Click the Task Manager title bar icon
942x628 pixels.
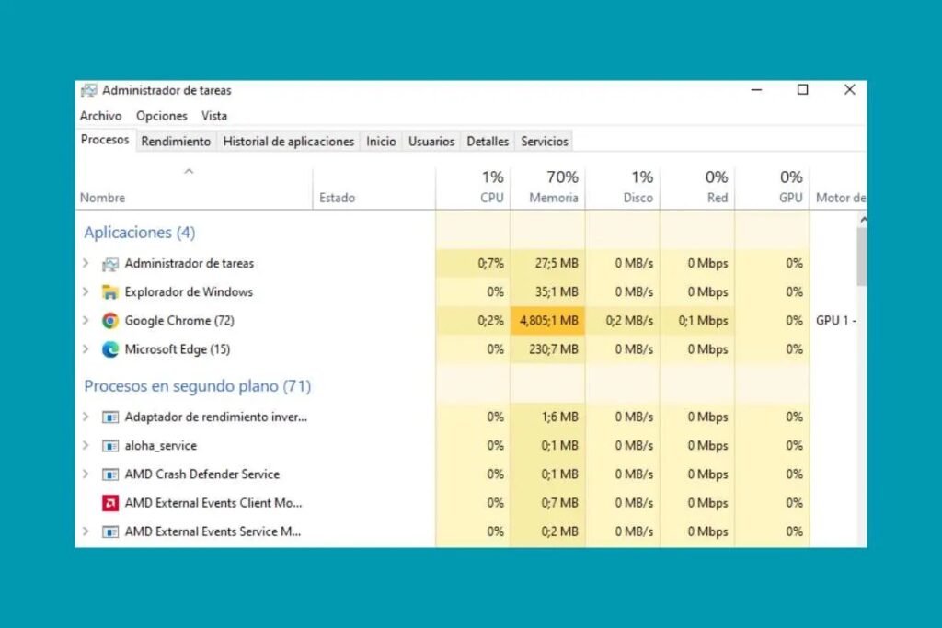pyautogui.click(x=88, y=90)
